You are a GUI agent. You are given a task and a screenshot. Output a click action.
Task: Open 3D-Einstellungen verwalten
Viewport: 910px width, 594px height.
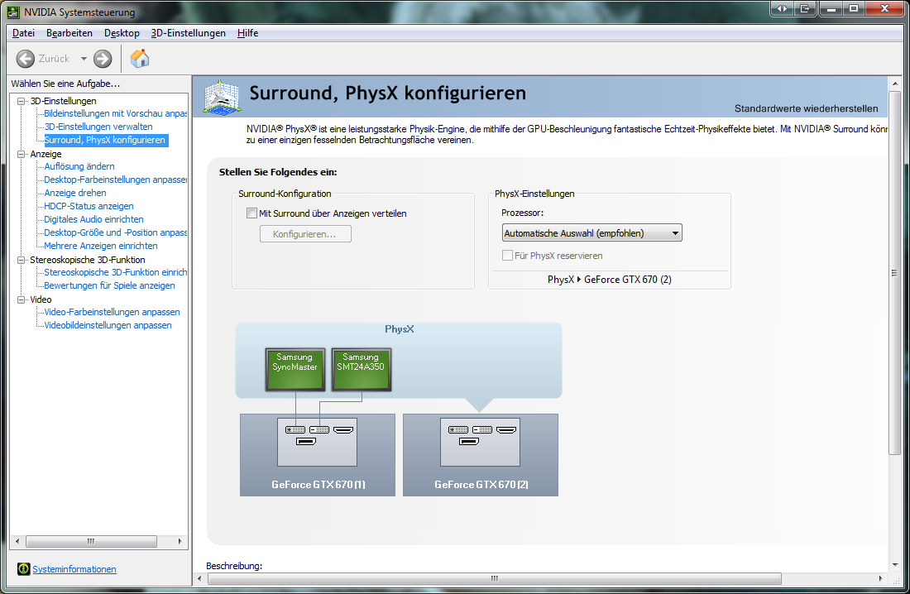click(x=98, y=127)
